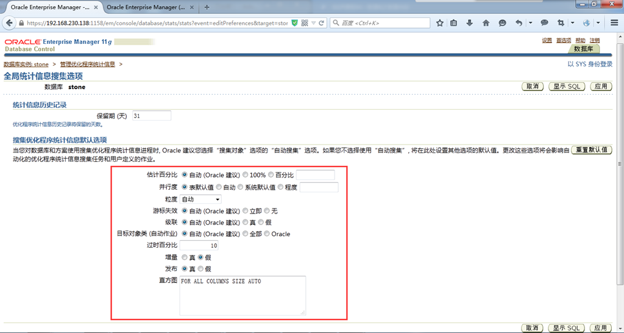The image size is (624, 333).
Task: Reload page with refresh icon
Action: (x=321, y=23)
